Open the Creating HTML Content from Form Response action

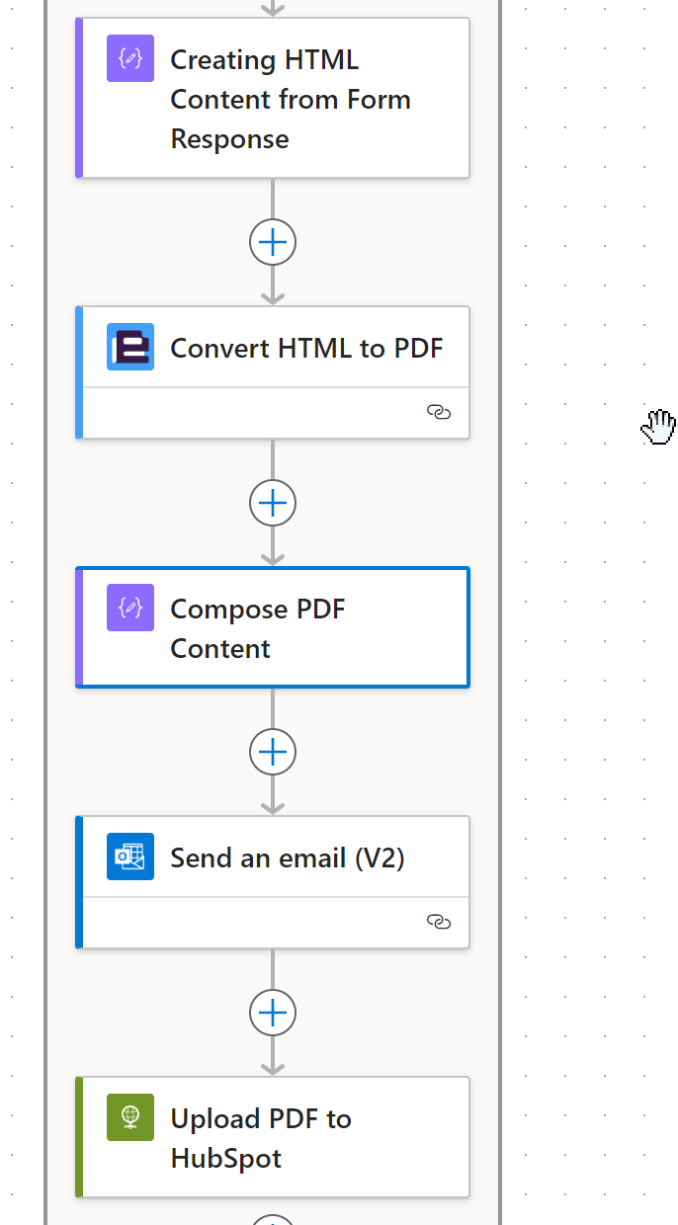coord(291,99)
